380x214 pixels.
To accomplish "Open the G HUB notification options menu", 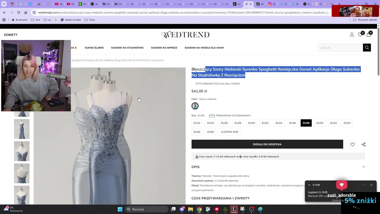I will [363, 185].
